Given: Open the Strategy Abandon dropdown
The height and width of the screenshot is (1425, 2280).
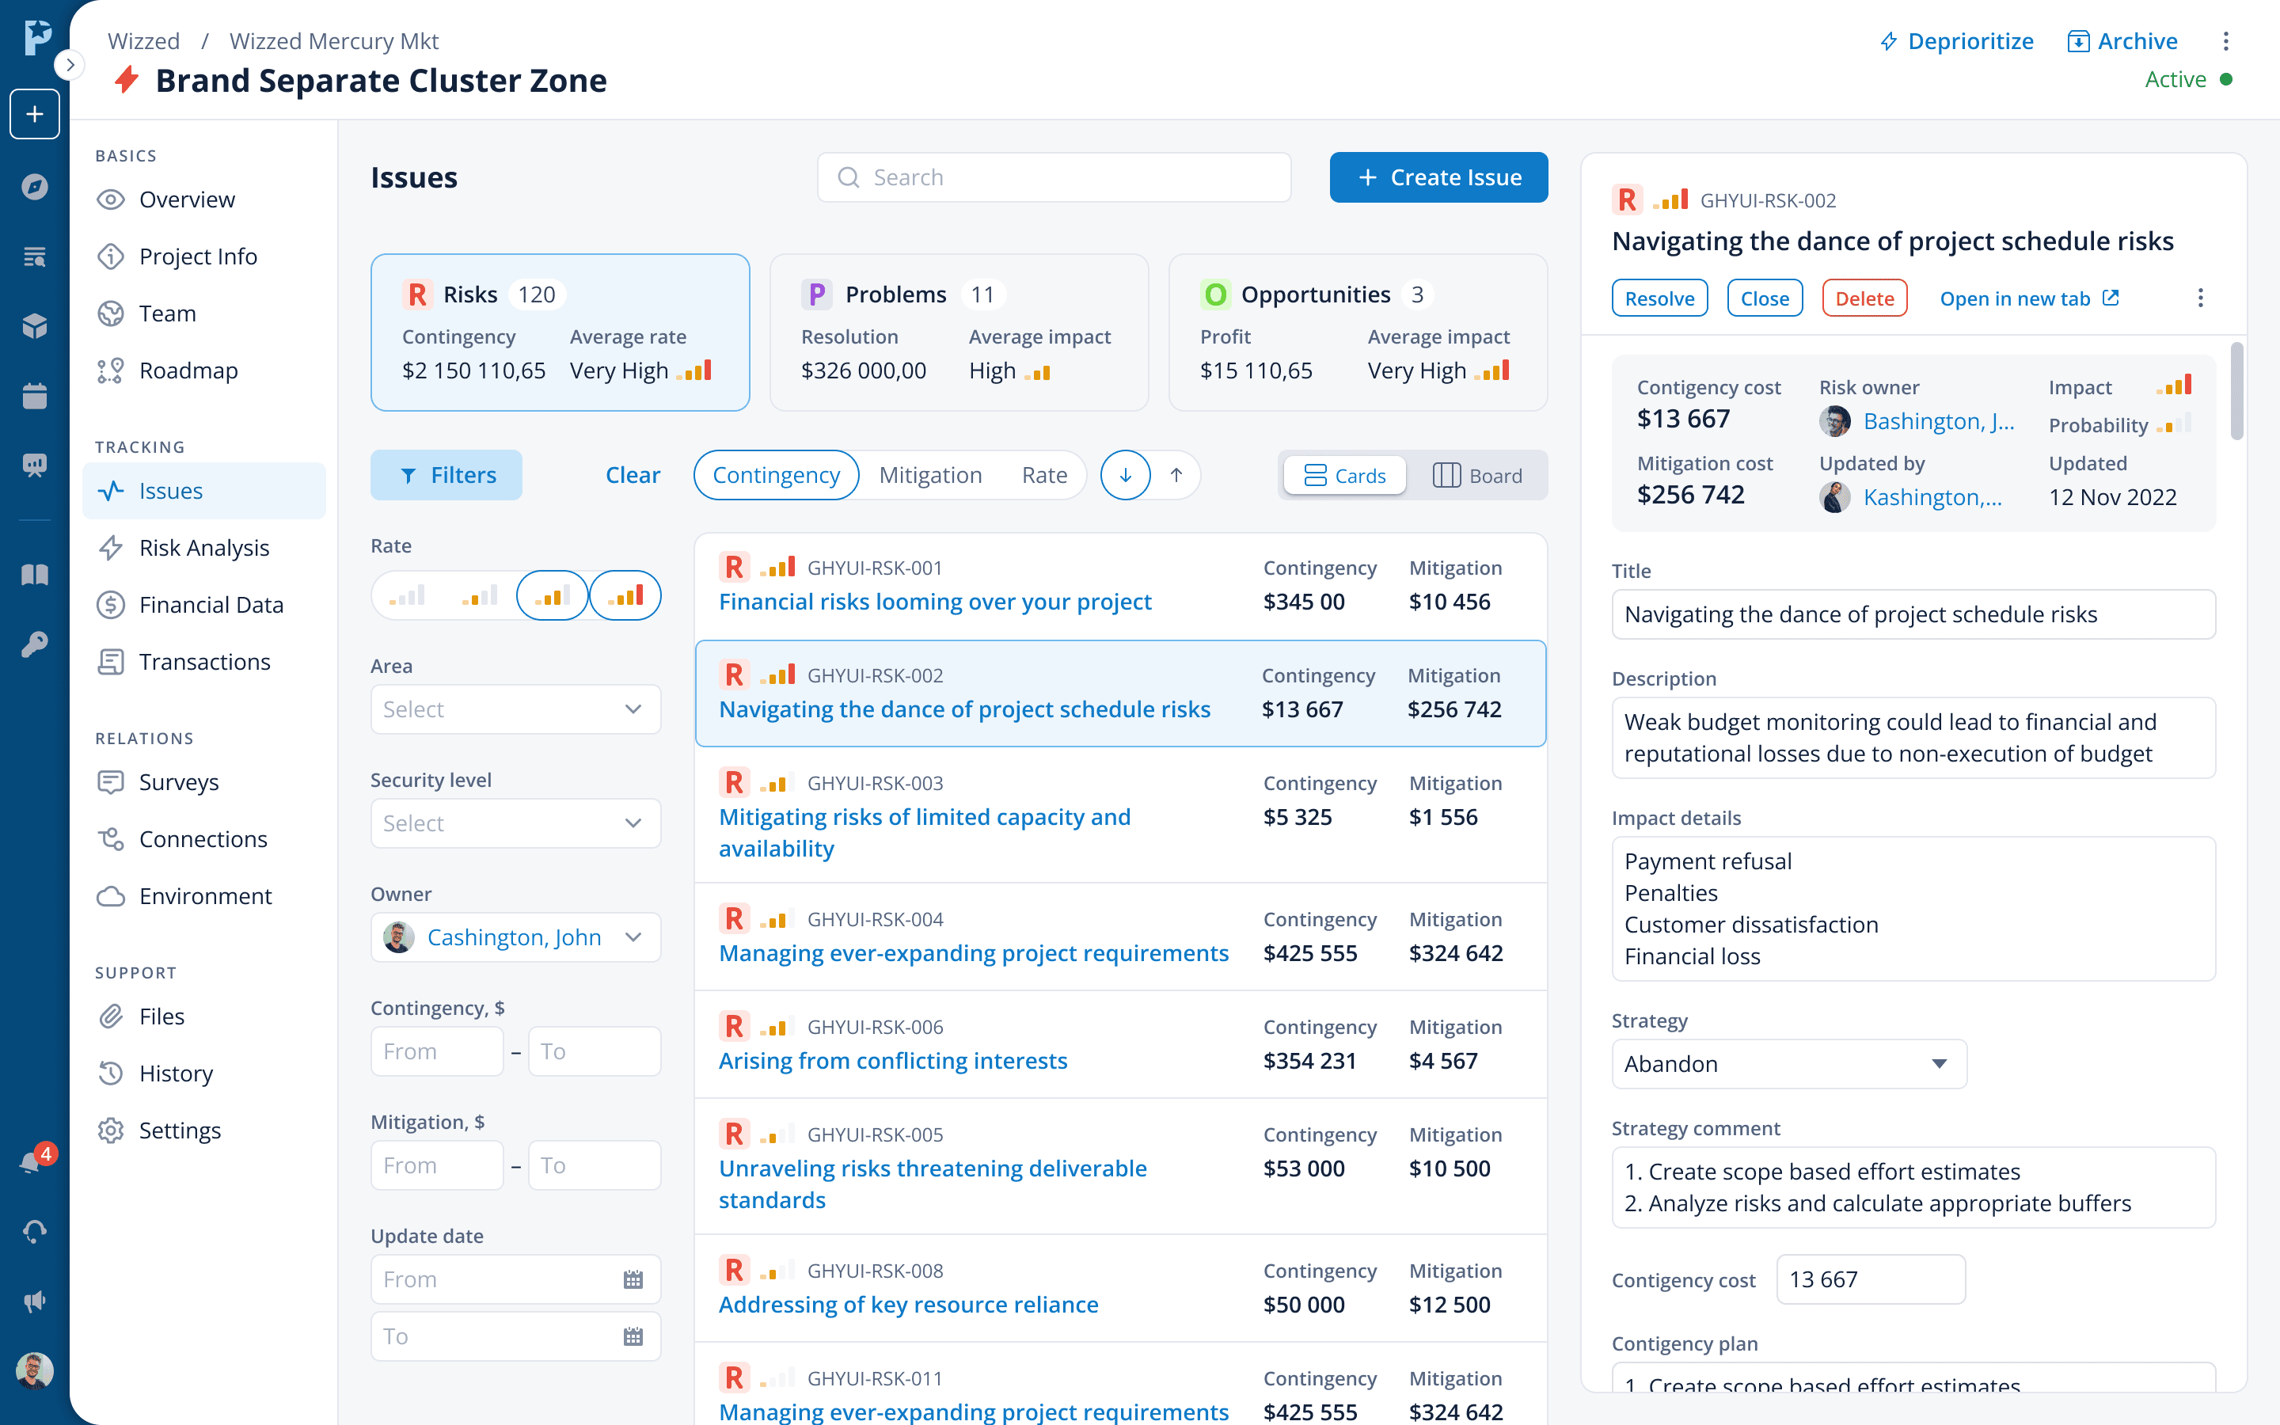Looking at the screenshot, I should (x=1788, y=1064).
